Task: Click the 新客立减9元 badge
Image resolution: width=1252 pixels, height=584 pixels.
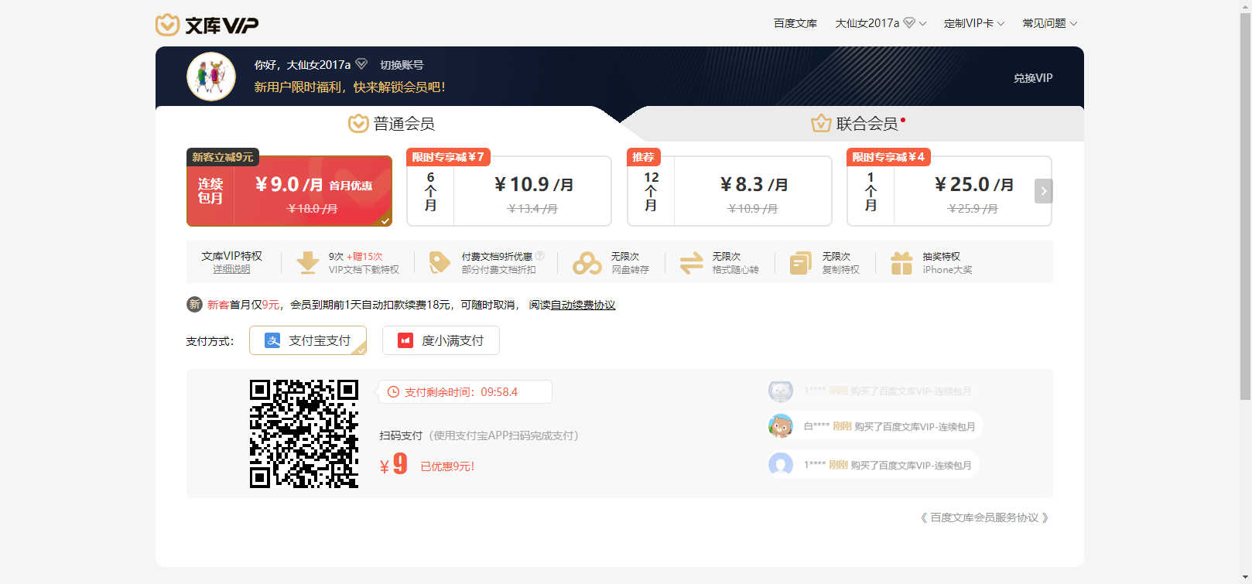Action: point(223,157)
